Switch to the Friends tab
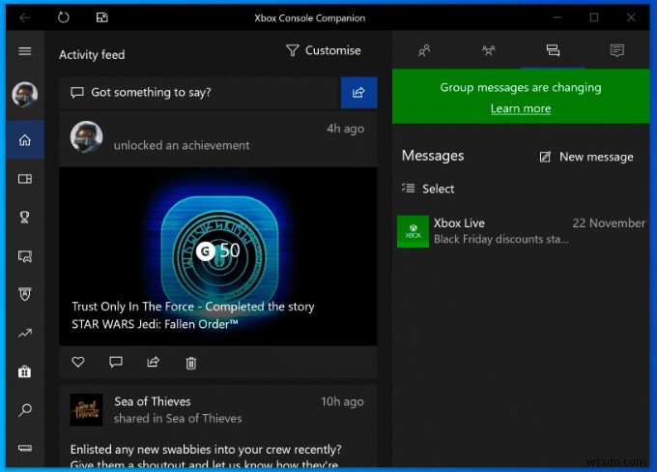Image resolution: width=657 pixels, height=472 pixels. 424,50
